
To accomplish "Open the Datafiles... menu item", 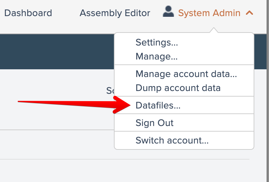I will (158, 105).
